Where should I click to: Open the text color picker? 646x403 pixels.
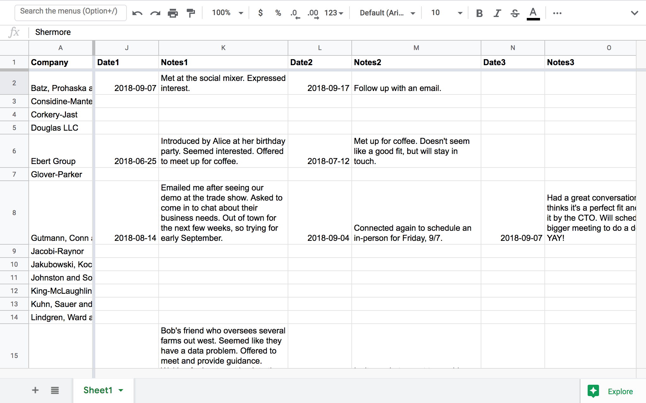[x=533, y=13]
